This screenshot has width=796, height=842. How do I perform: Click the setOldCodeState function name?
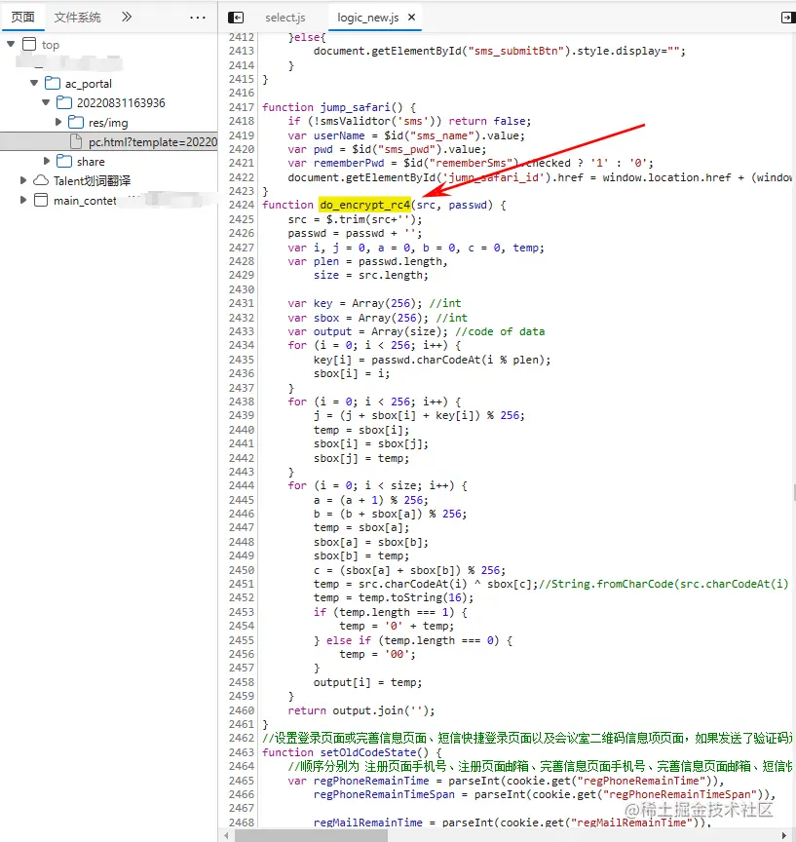pyautogui.click(x=368, y=752)
